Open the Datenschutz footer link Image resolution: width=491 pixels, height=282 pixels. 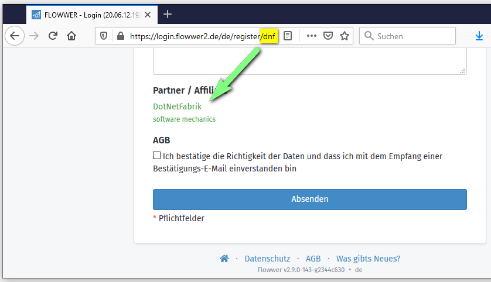point(267,259)
